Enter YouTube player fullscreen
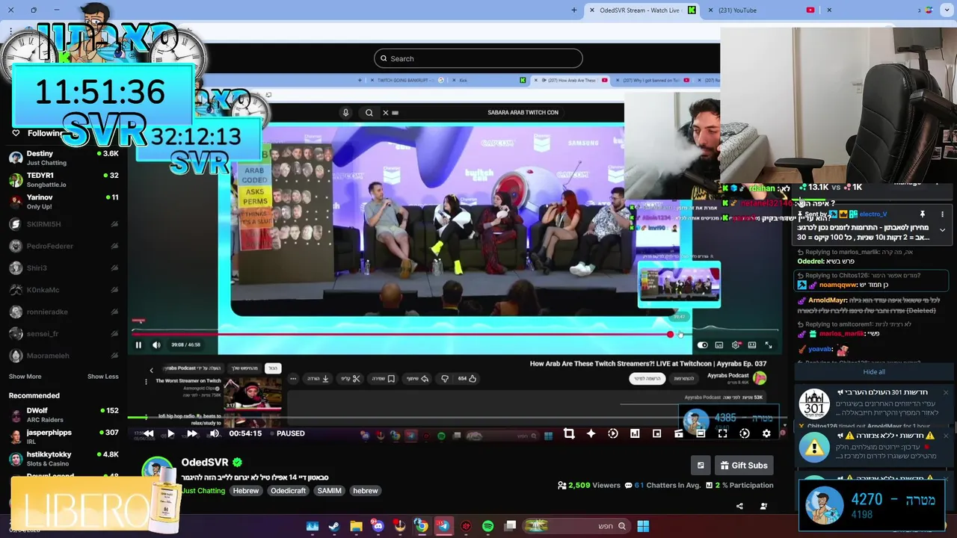This screenshot has height=538, width=957. [x=769, y=344]
